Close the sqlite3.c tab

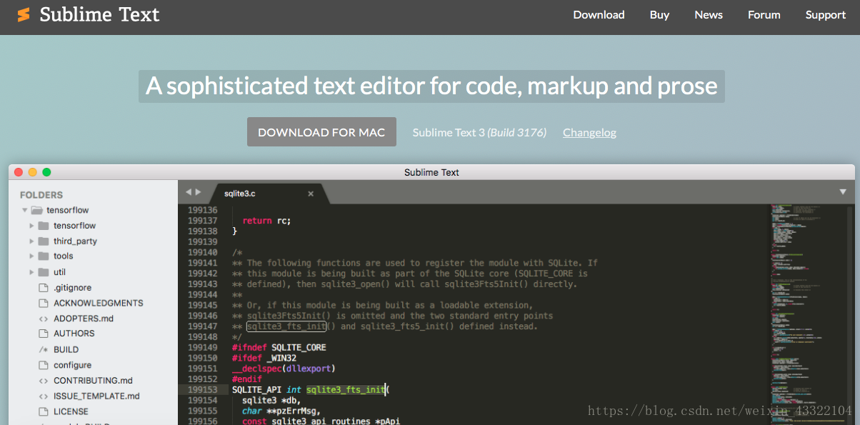(311, 194)
